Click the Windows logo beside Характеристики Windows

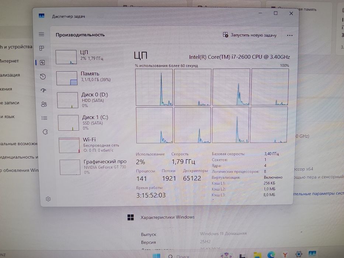tap(131, 217)
